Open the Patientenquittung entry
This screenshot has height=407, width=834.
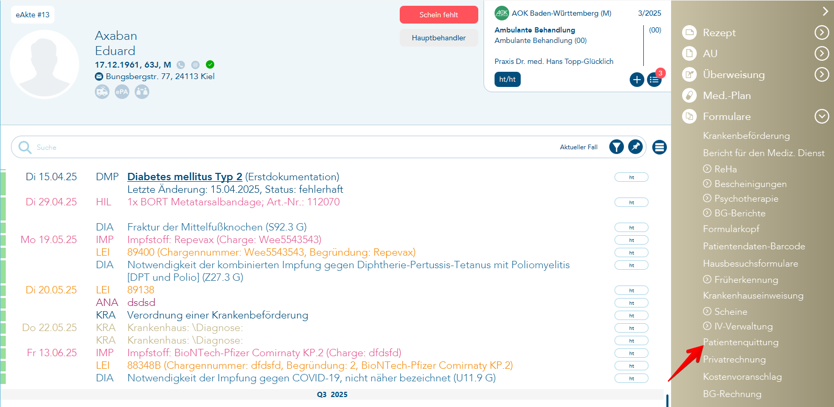(x=741, y=342)
